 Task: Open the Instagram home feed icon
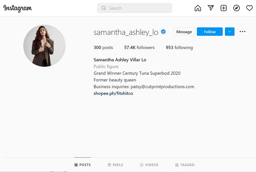click(x=198, y=8)
